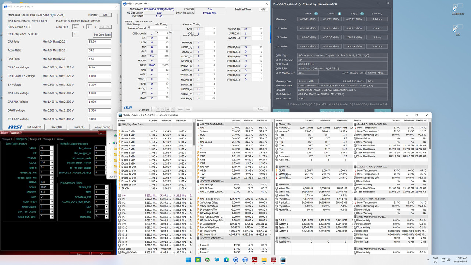
Task: Click Per Core Ratio button
Action: 102,35
